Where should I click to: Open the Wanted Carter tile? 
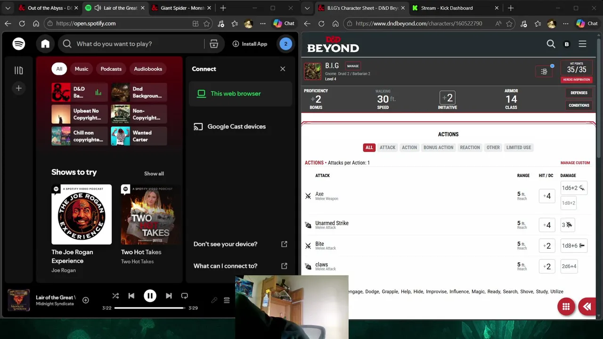click(x=139, y=136)
